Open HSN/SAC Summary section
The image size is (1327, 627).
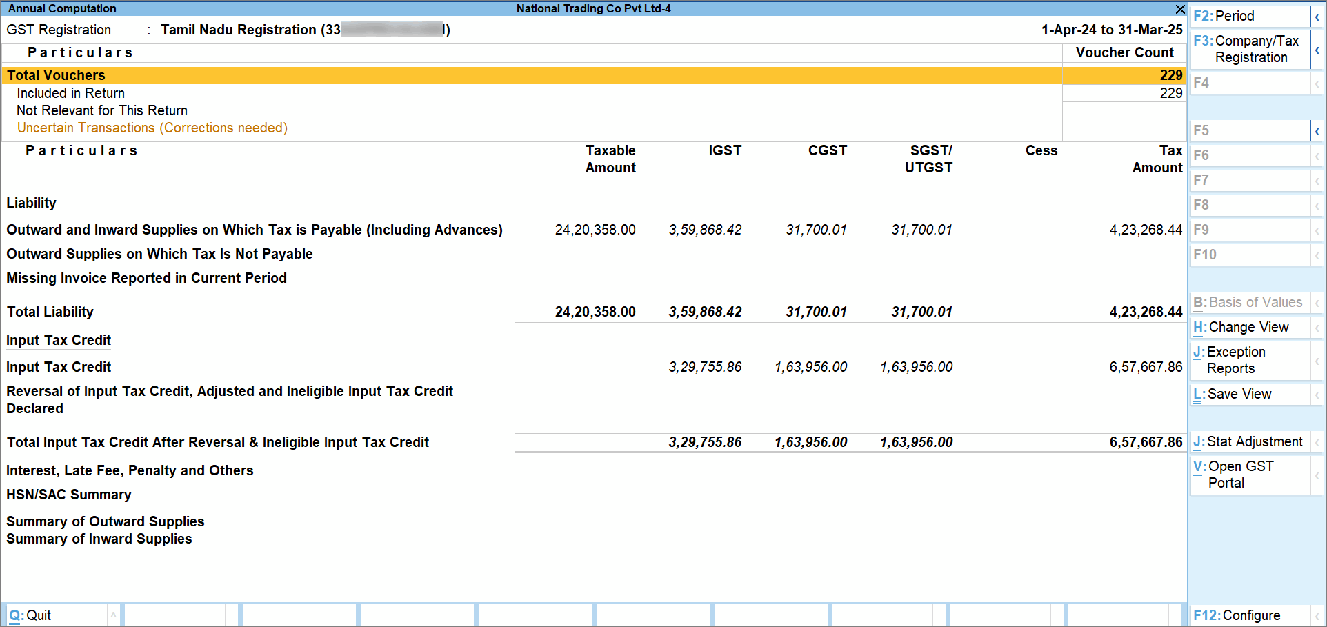[69, 495]
